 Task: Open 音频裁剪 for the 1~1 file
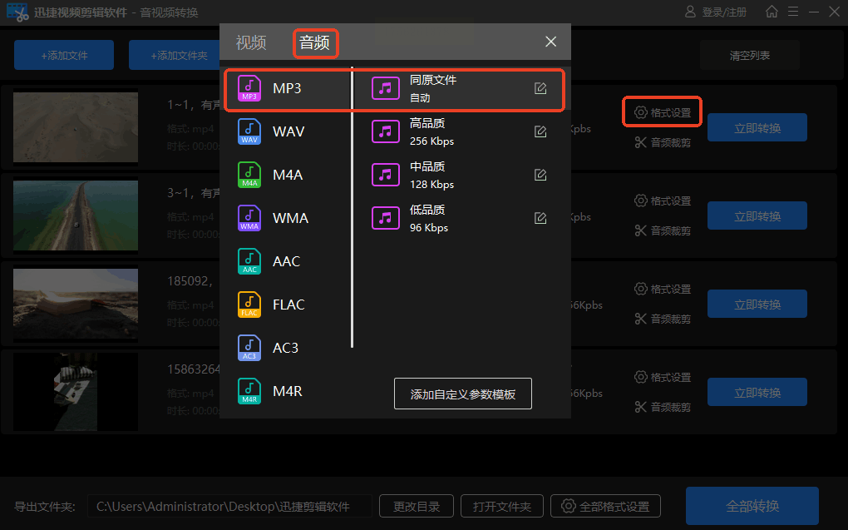(x=663, y=143)
